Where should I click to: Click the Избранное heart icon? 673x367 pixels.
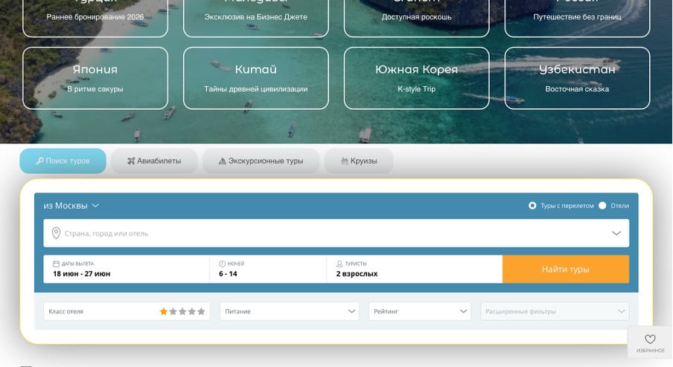coord(650,340)
